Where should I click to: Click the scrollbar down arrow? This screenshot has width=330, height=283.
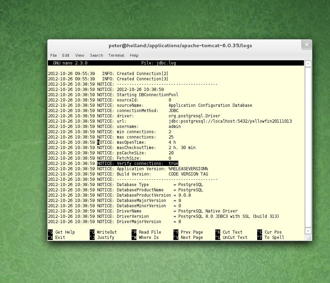tap(308, 231)
